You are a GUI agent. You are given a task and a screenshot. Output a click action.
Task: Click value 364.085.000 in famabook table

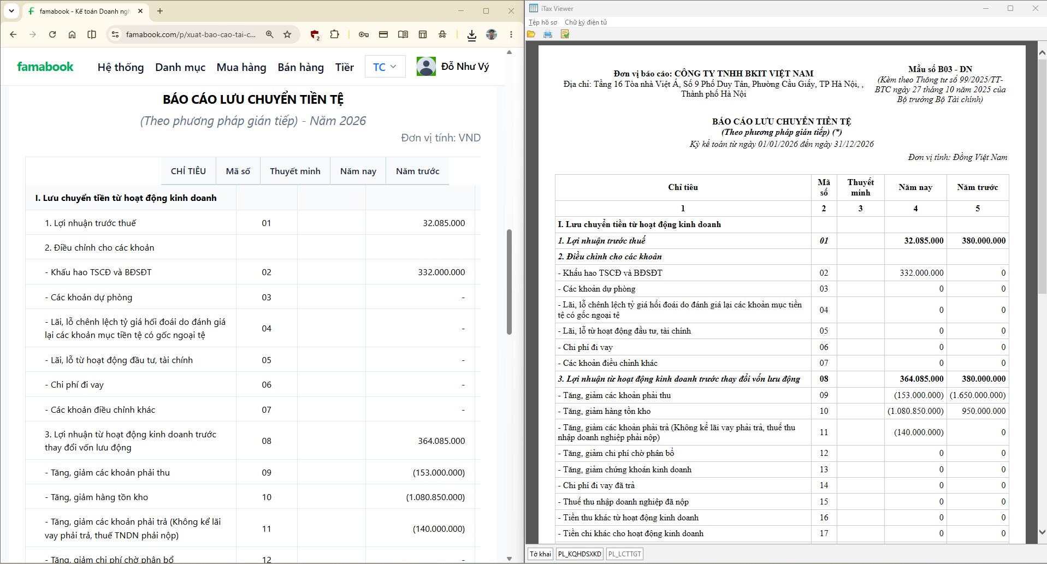[441, 441]
